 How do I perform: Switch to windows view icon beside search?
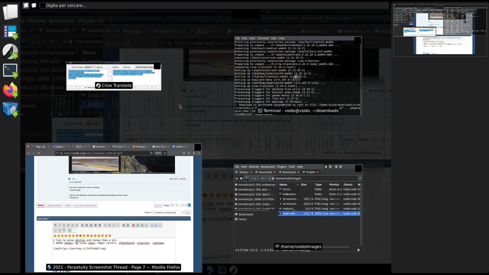(26, 5)
